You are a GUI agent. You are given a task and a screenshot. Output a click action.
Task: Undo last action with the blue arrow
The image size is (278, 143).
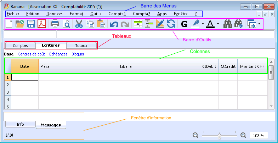[114, 24]
